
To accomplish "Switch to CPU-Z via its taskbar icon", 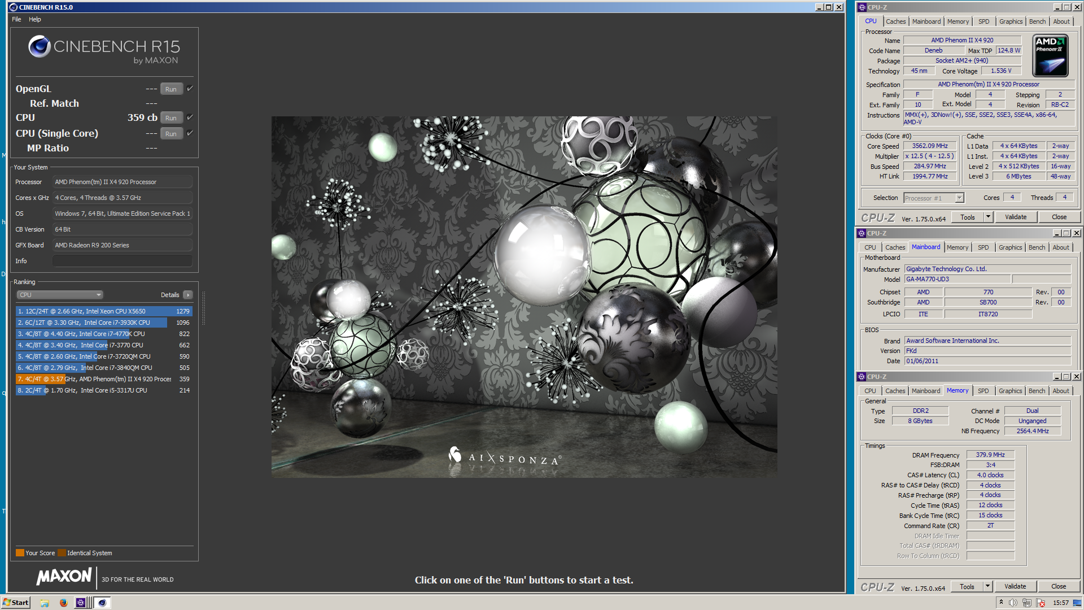I will [81, 603].
